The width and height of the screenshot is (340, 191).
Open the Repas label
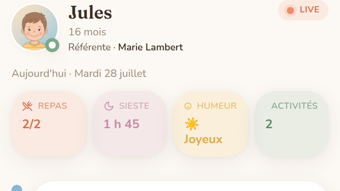53,106
